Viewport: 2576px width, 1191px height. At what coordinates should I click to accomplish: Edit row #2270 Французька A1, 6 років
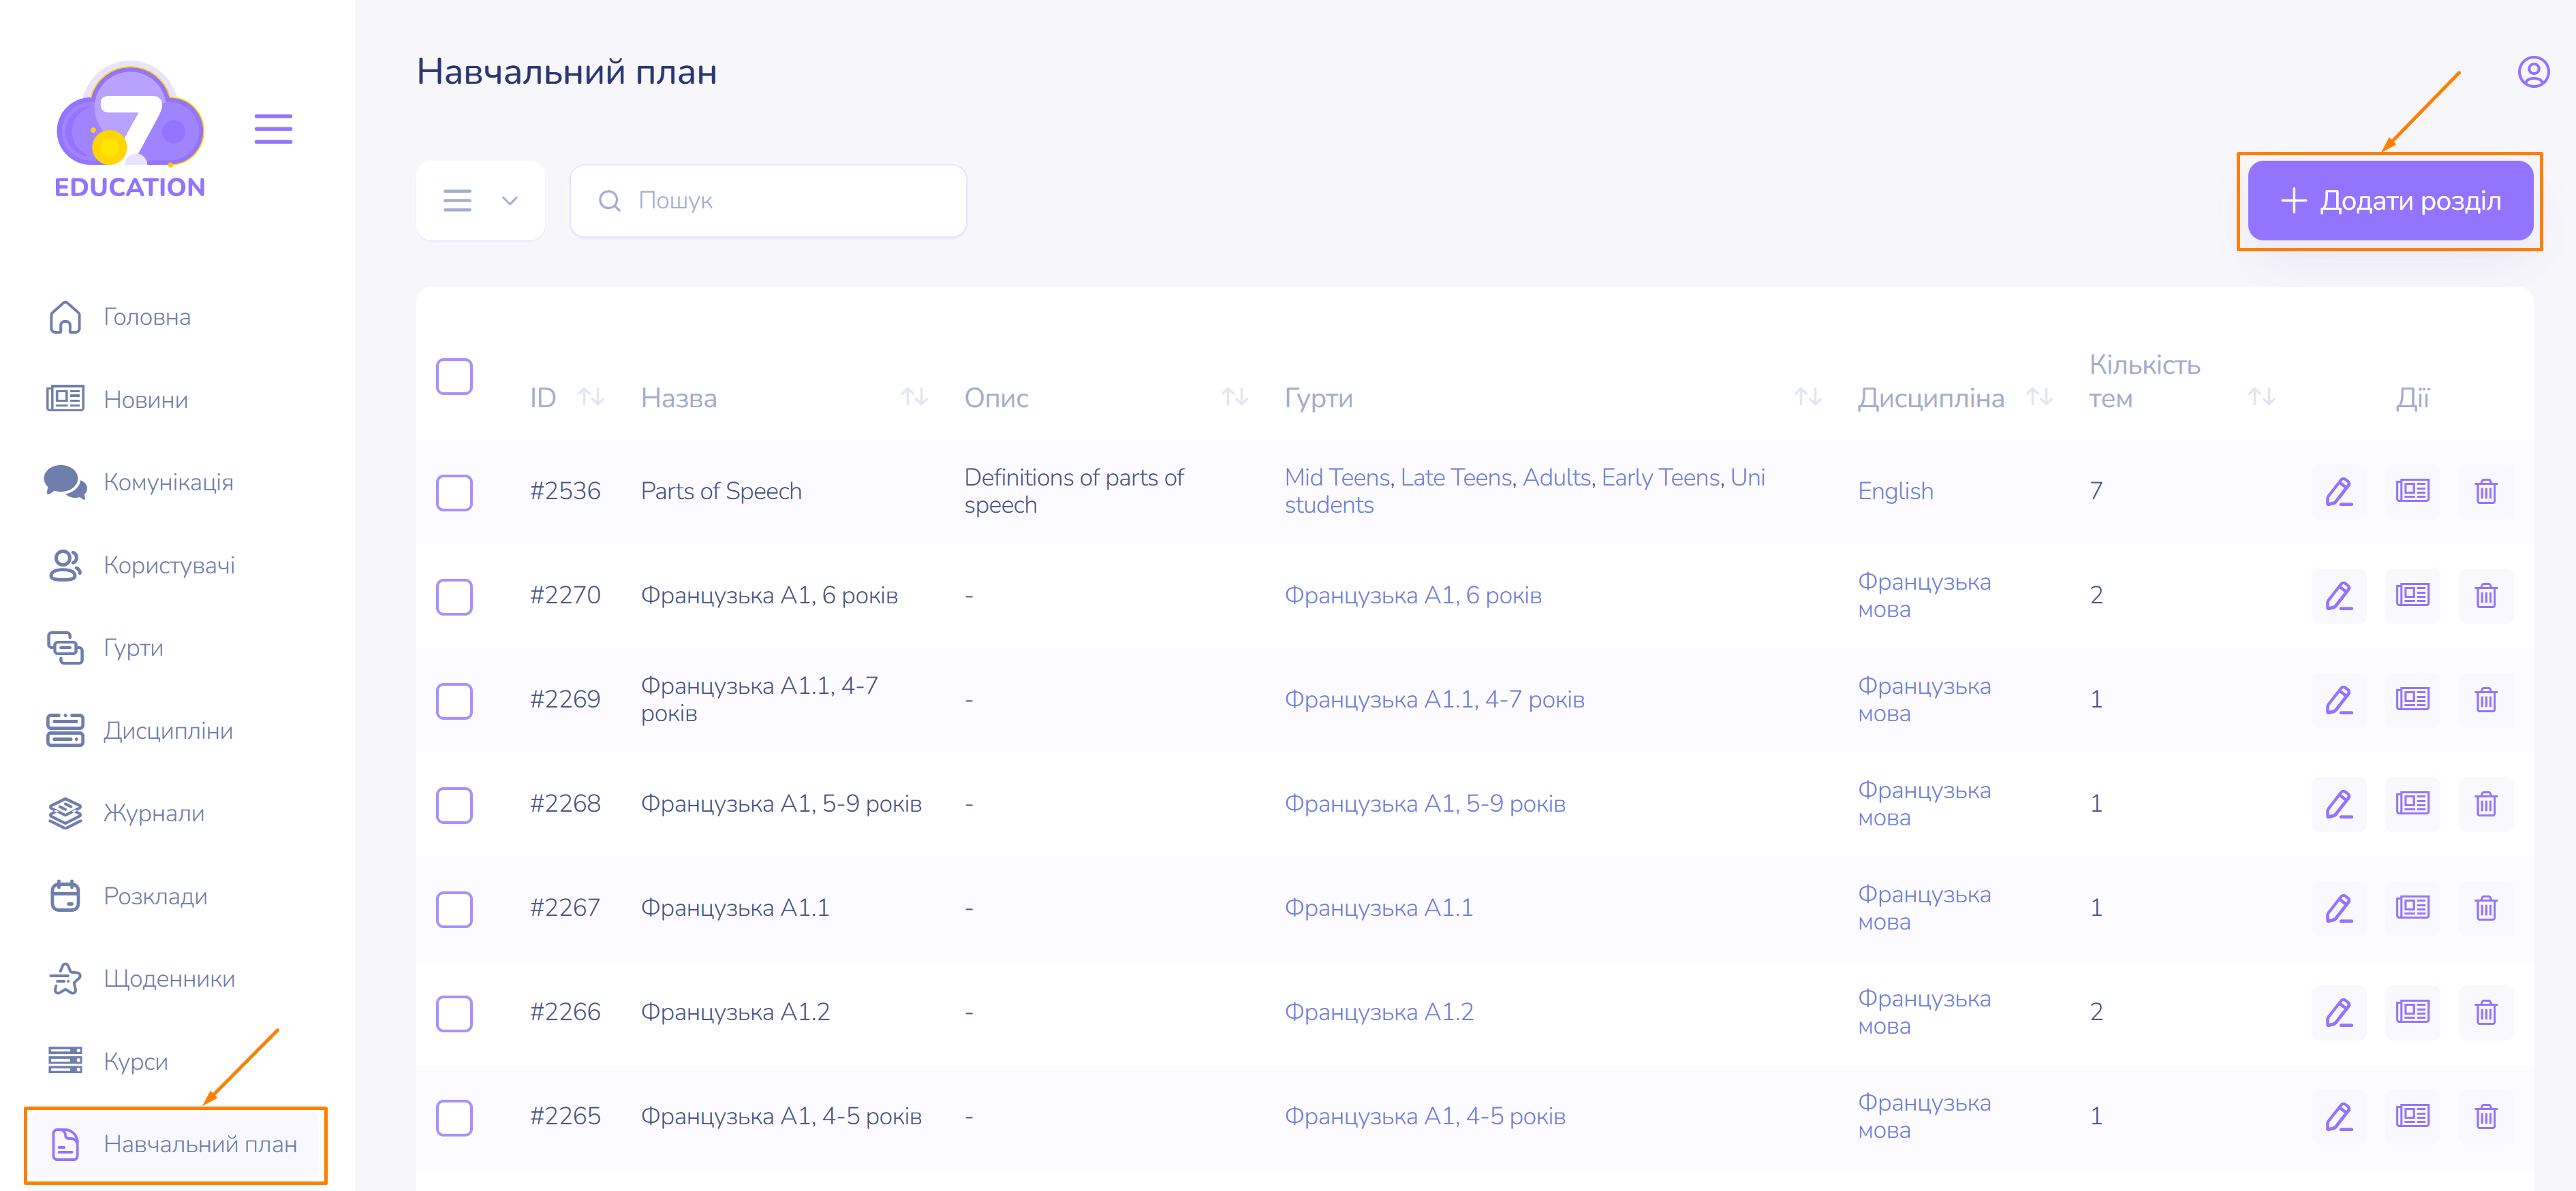(2338, 595)
